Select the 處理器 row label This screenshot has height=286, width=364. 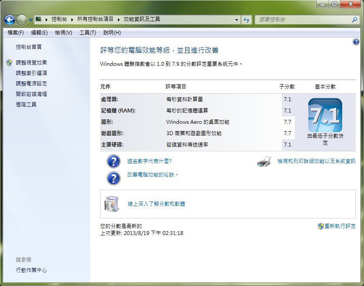click(x=110, y=99)
